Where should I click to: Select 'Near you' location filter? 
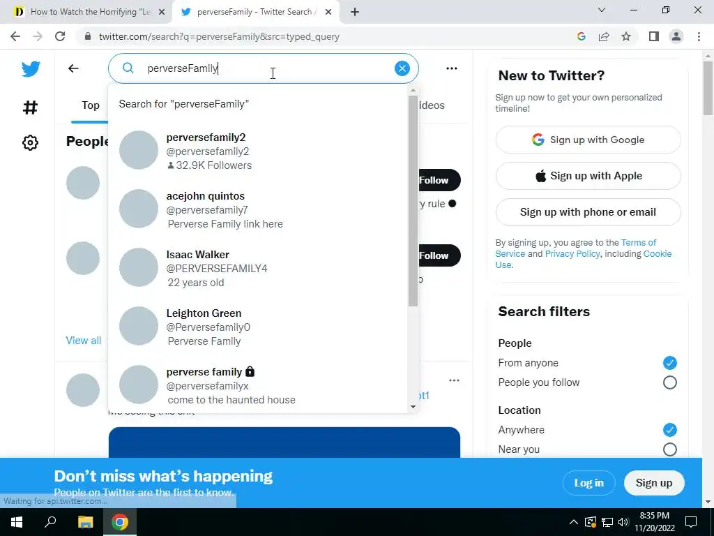(670, 449)
